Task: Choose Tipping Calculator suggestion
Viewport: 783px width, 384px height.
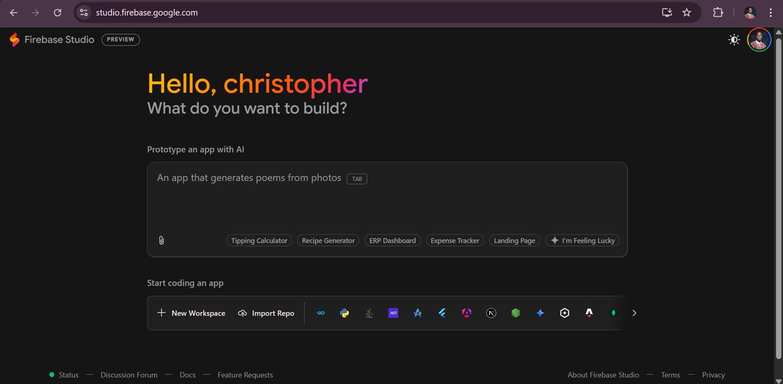Action: pyautogui.click(x=259, y=240)
